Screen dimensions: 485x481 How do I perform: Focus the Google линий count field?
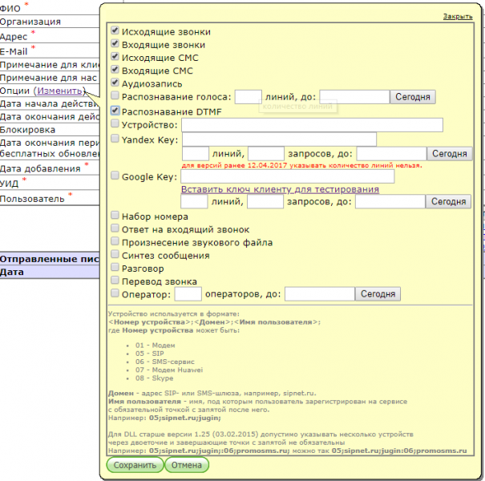[x=194, y=202]
